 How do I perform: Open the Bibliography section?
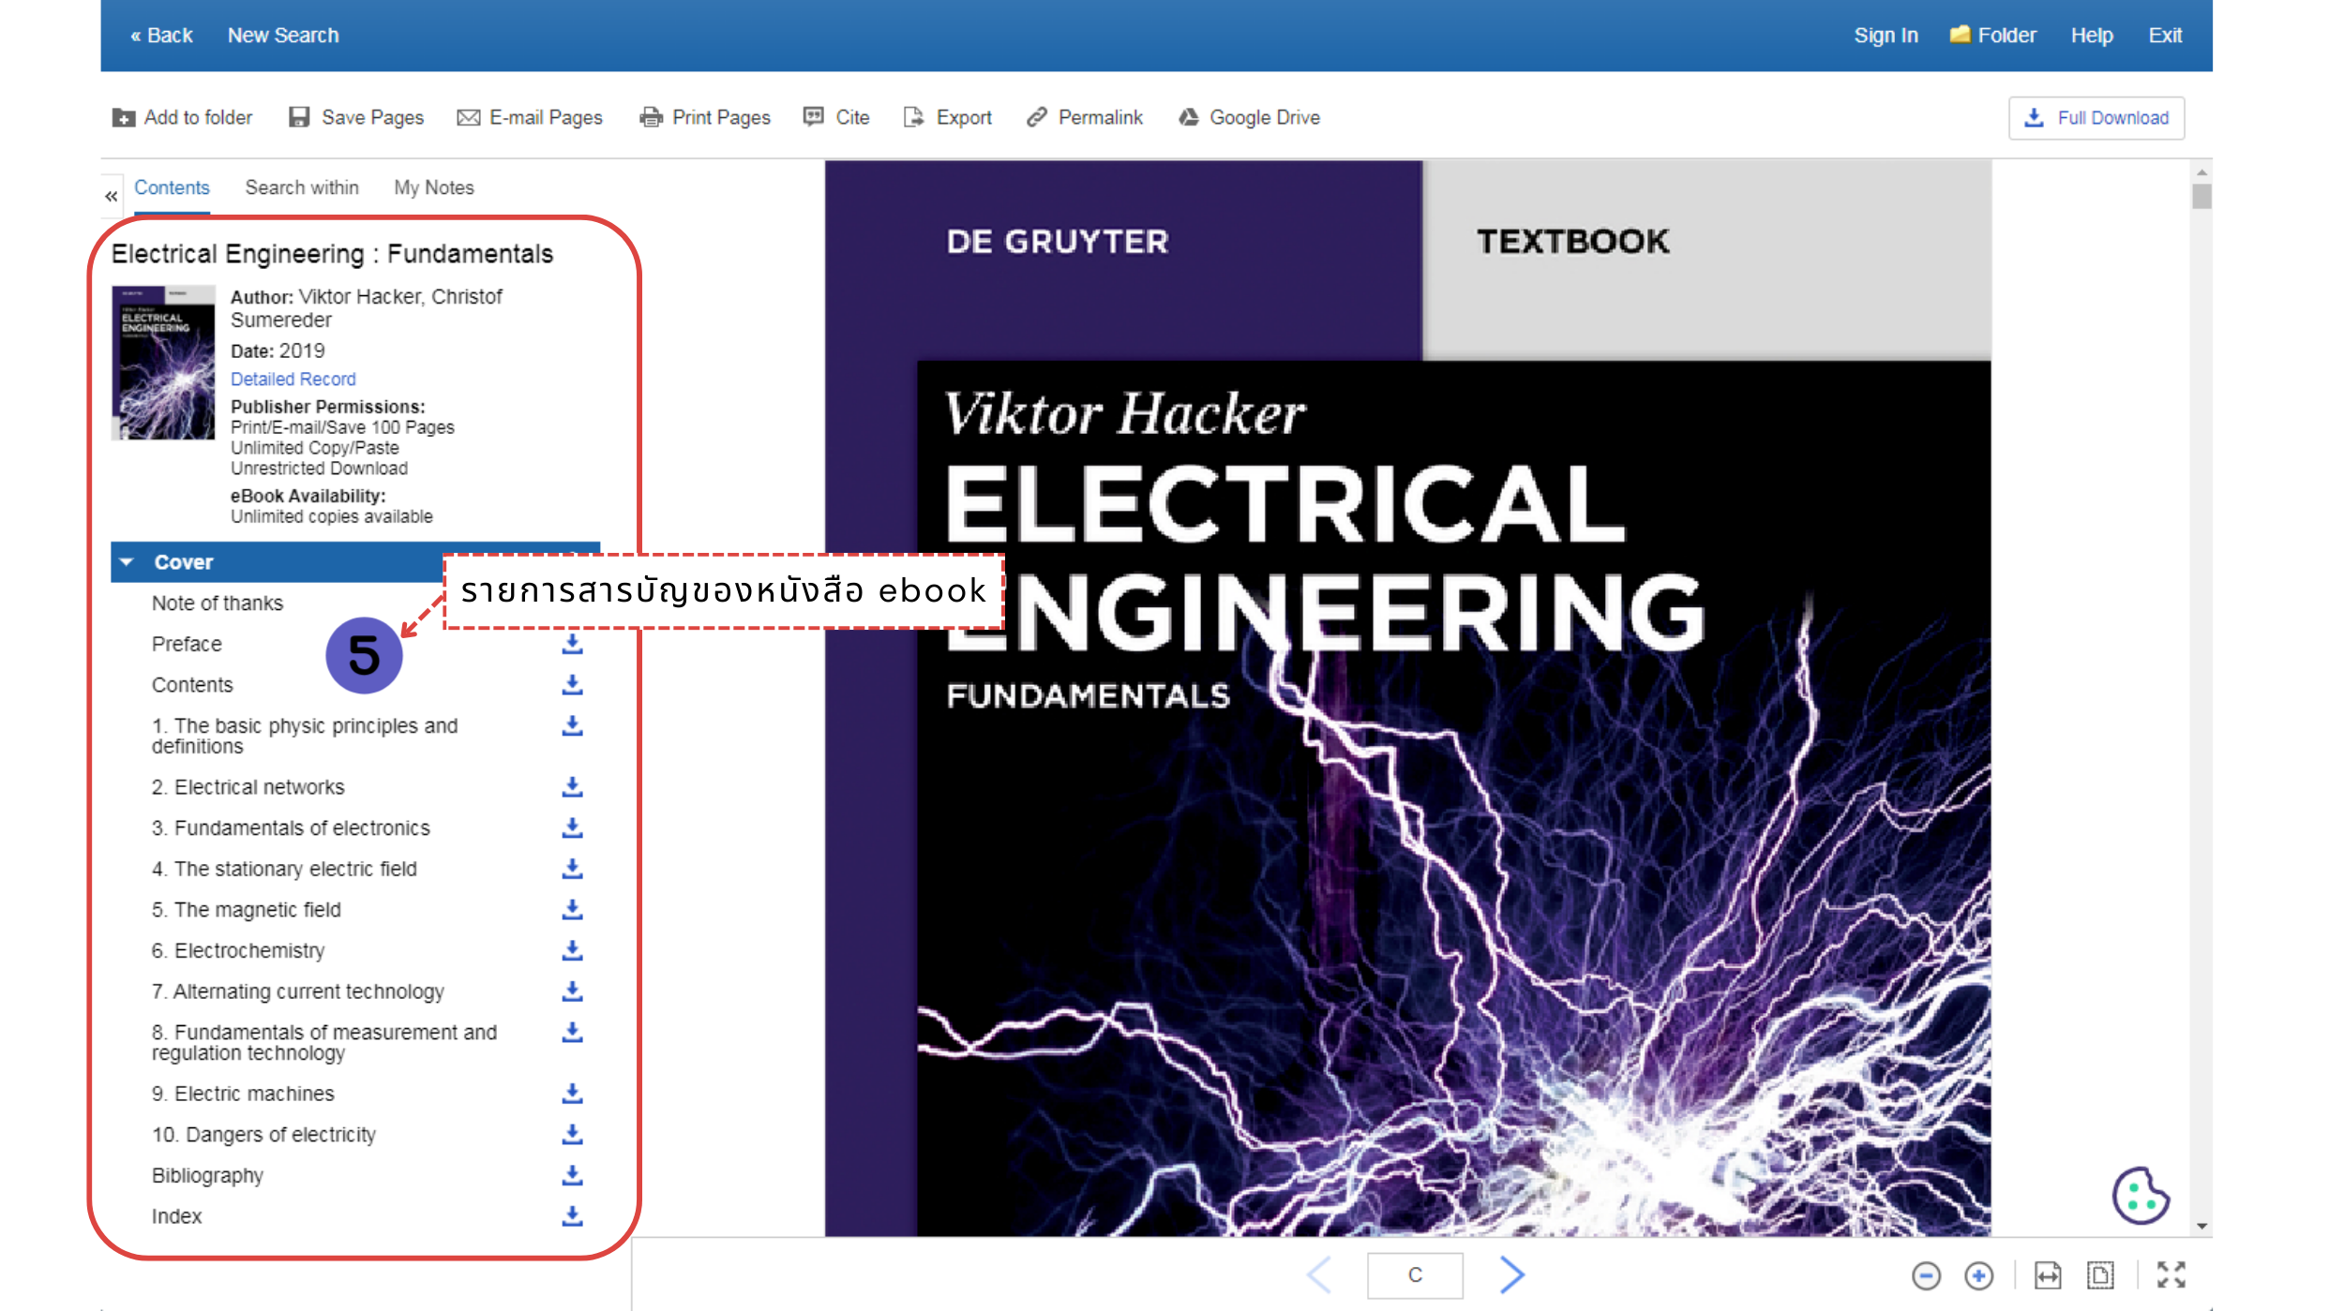207,1175
